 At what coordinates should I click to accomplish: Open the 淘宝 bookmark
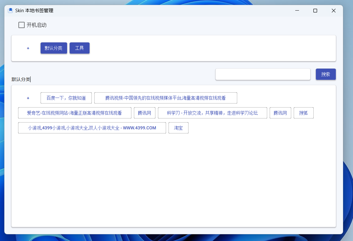click(x=178, y=128)
